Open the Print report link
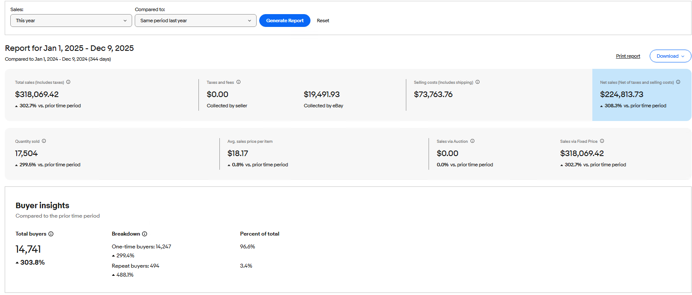Image resolution: width=692 pixels, height=295 pixels. click(x=628, y=56)
